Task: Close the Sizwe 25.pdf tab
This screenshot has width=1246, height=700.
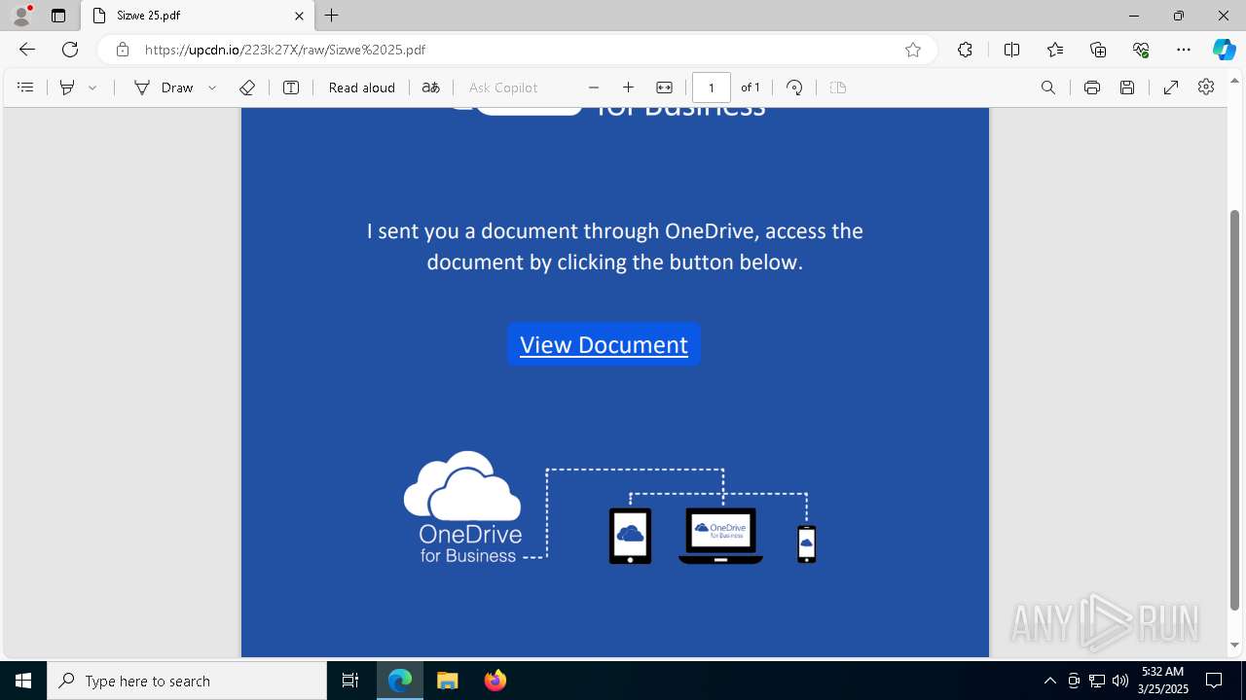Action: point(300,16)
